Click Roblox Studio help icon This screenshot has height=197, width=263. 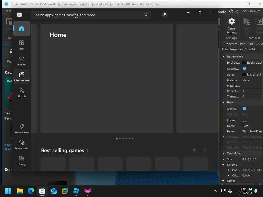coord(231,11)
